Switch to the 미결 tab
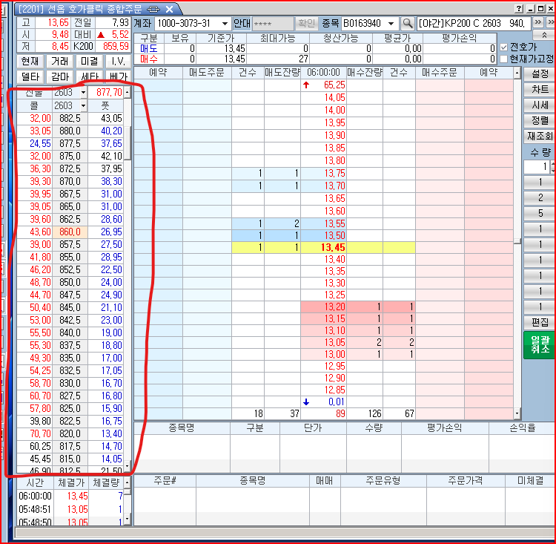This screenshot has width=556, height=544. [x=90, y=61]
